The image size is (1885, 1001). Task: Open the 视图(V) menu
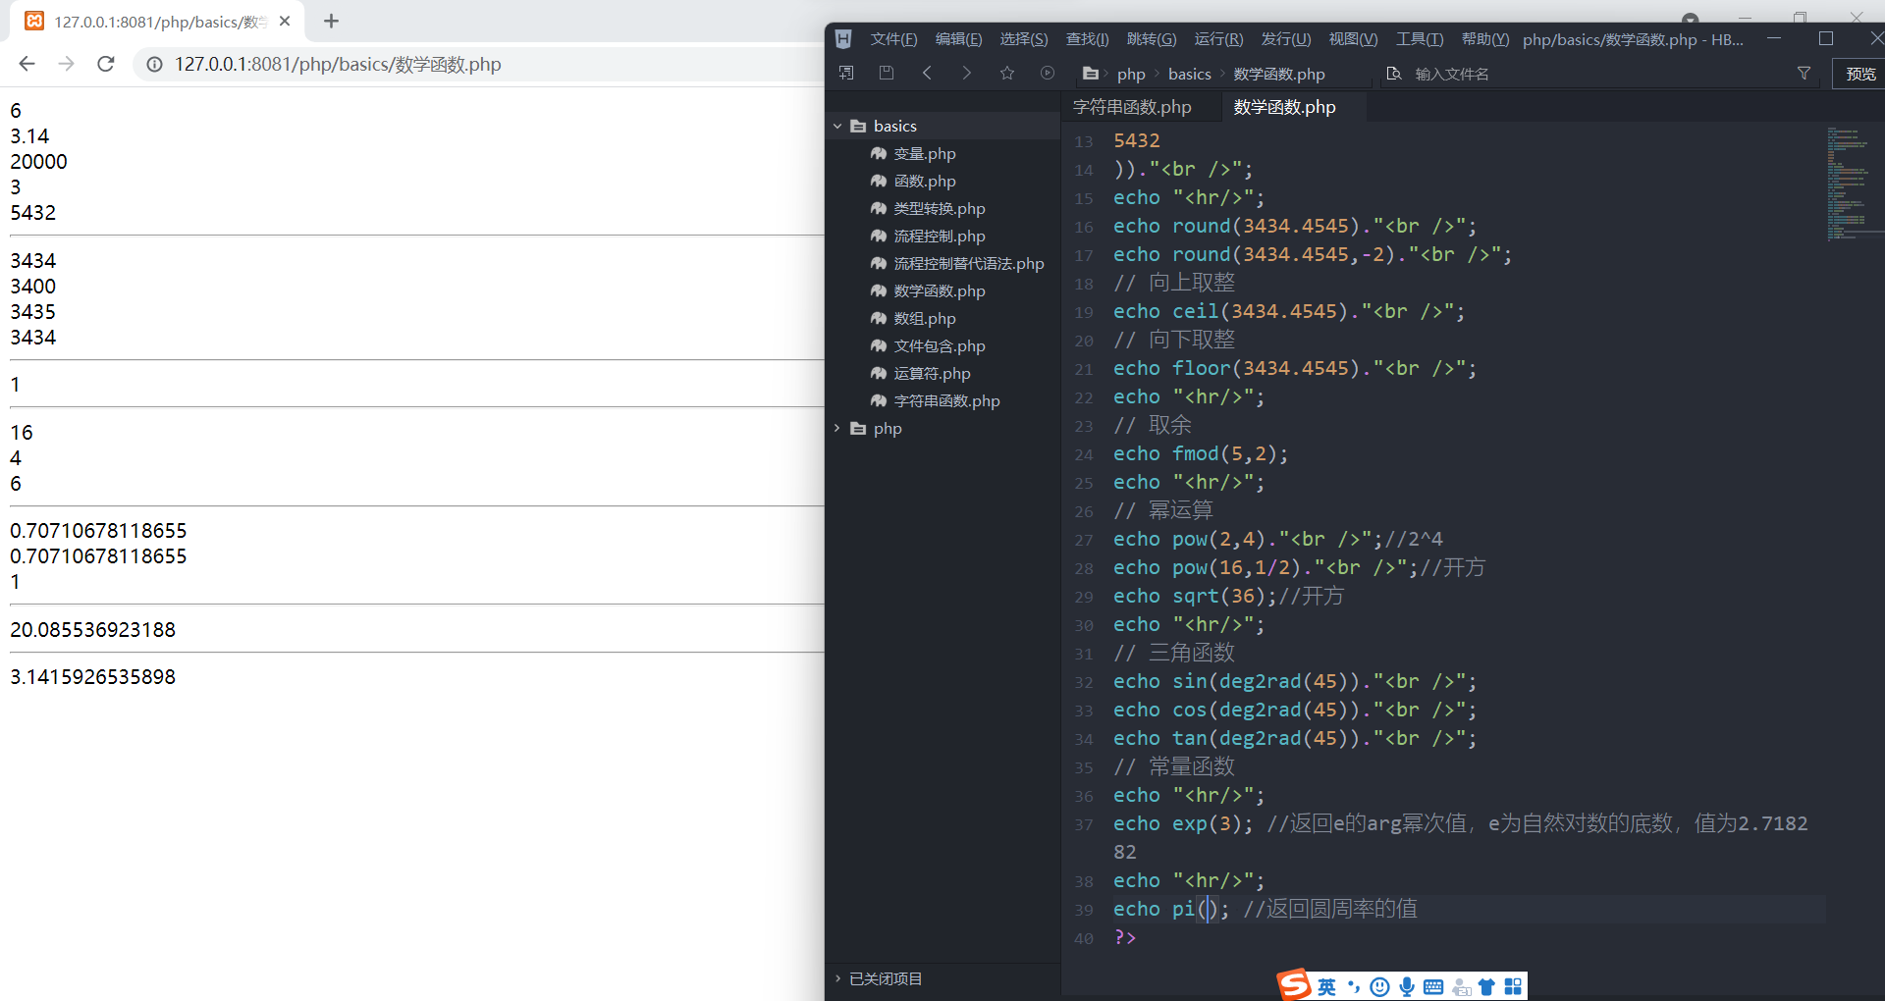(1353, 39)
